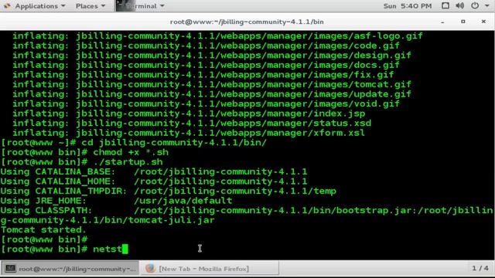The width and height of the screenshot is (495, 278).
Task: Click the line ending in 'xform.xsl'
Action: click(189, 133)
